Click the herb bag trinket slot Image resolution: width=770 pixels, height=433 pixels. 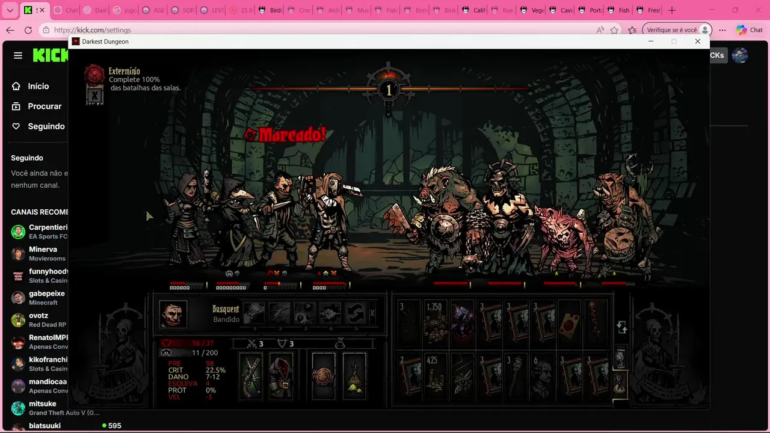pyautogui.click(x=354, y=376)
